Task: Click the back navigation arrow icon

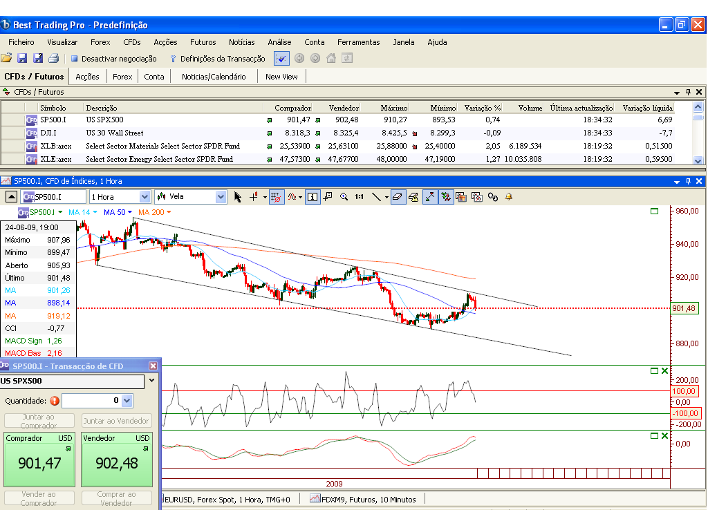Action: [x=299, y=58]
